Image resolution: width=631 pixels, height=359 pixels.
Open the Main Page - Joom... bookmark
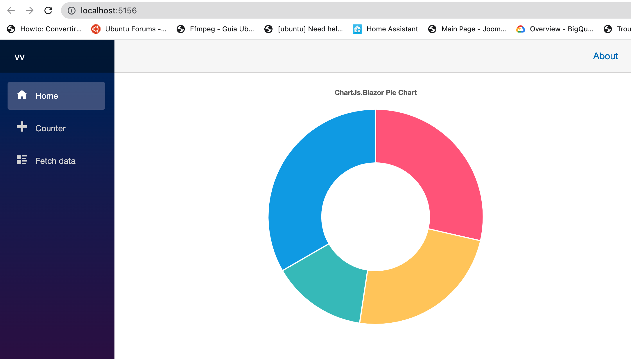tap(467, 29)
